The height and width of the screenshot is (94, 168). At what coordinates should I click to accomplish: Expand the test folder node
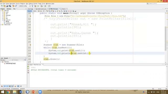point(3,18)
